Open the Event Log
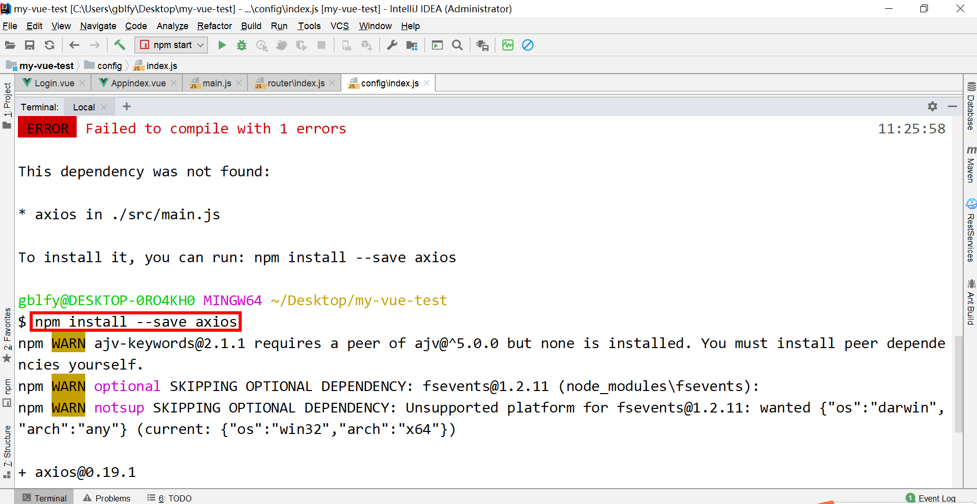Viewport: 977px width, 504px height. point(931,498)
